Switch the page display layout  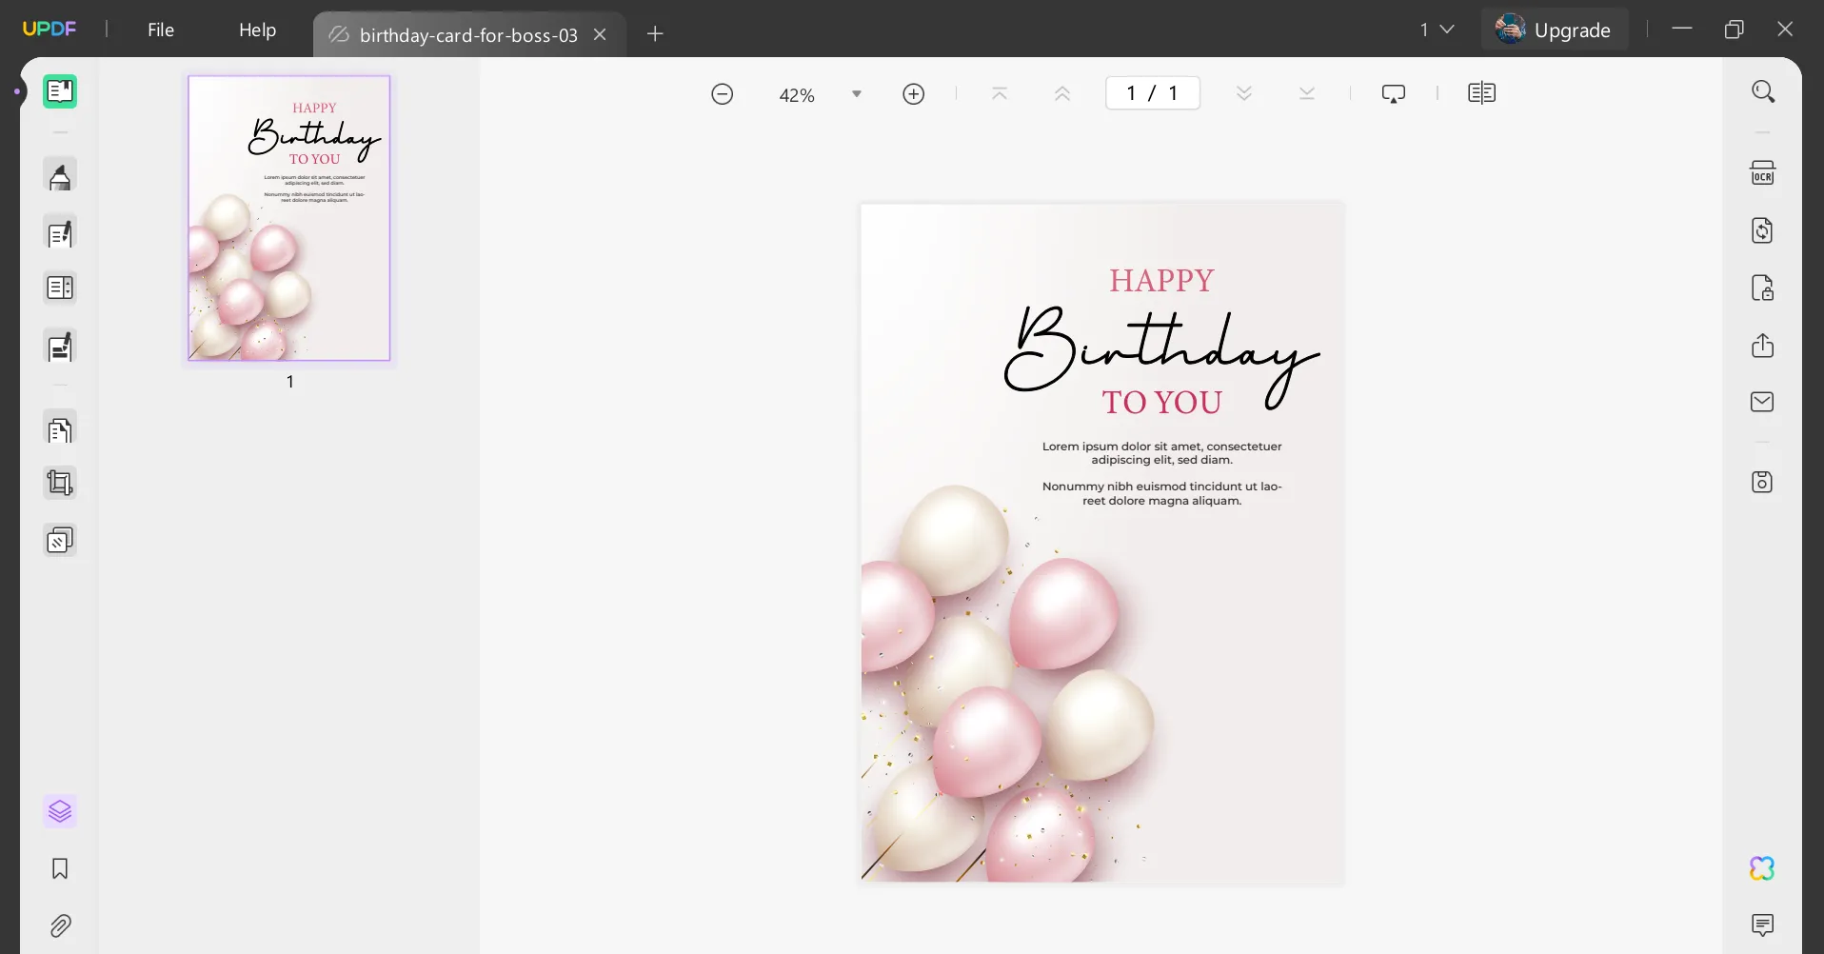click(x=1482, y=93)
